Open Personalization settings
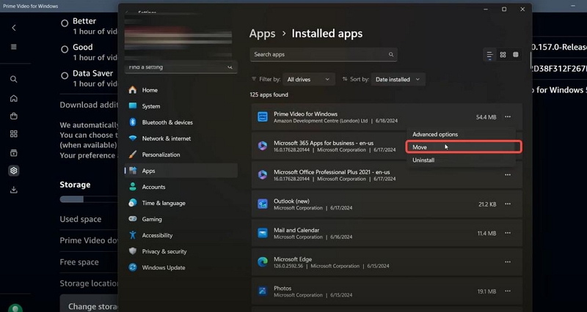Image resolution: width=587 pixels, height=312 pixels. tap(181, 155)
